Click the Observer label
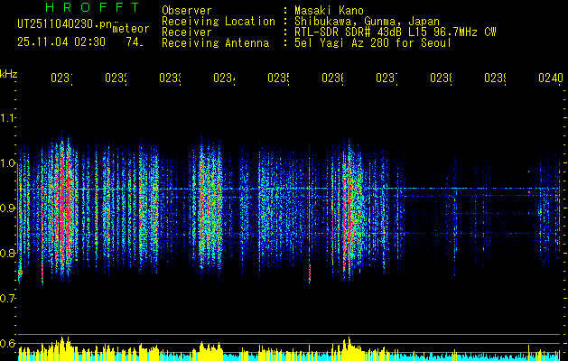This screenshot has width=568, height=361. click(187, 11)
